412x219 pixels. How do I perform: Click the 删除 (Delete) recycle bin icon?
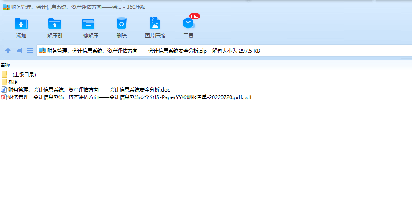tap(122, 23)
